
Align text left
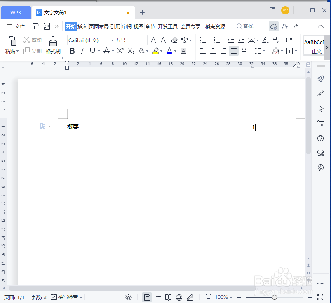pyautogui.click(x=203, y=51)
